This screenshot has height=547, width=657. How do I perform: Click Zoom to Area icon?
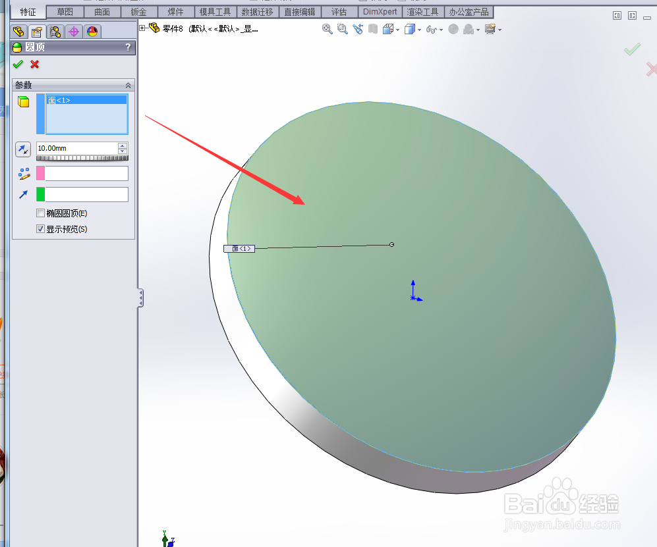click(x=342, y=29)
